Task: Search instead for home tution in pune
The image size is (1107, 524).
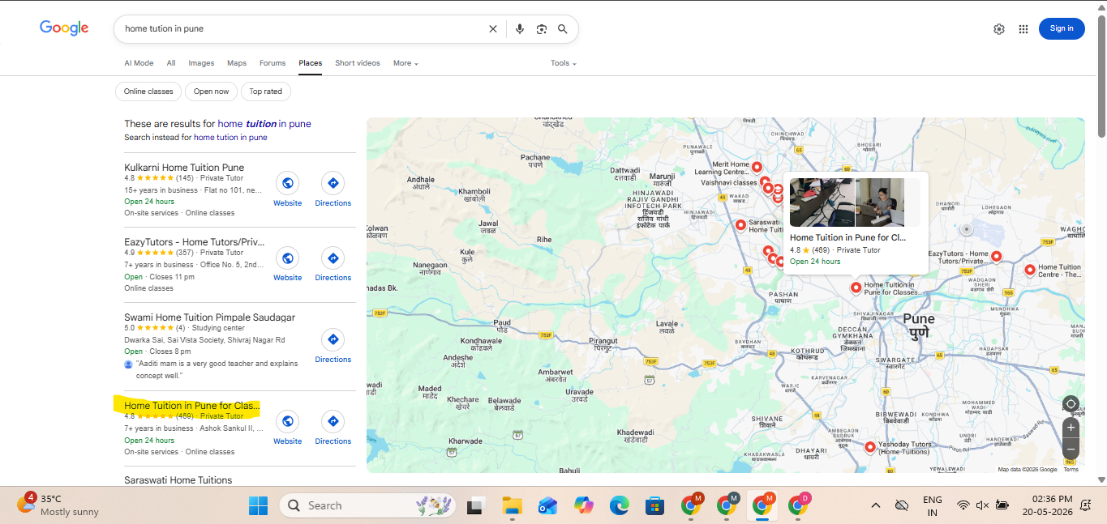Action: 230,138
